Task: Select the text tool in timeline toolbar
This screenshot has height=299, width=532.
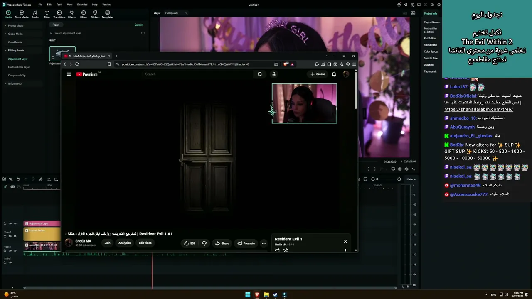Action: tap(48, 179)
